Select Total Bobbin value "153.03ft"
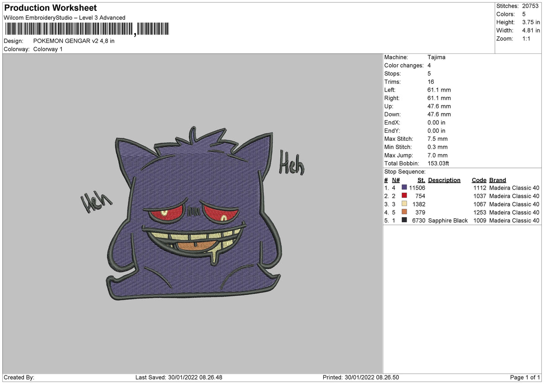Viewport: 544px width, 384px height. [x=438, y=163]
